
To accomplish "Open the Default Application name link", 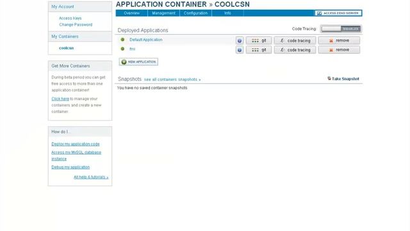I will (x=145, y=40).
